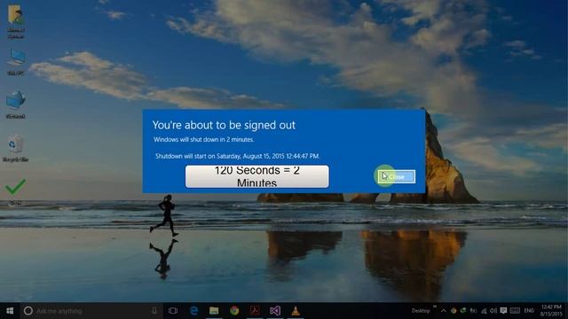Activate the Cortana microphone icon
The image size is (568, 319).
[154, 311]
